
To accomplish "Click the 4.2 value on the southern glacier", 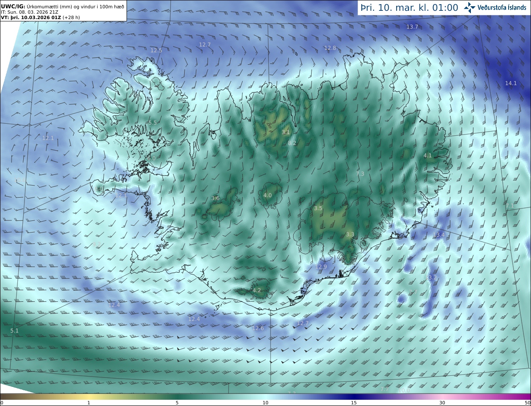I will (257, 290).
